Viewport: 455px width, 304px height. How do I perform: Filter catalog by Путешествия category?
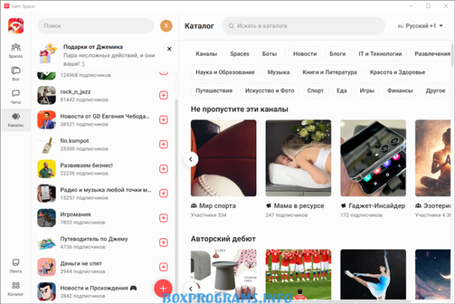click(214, 90)
